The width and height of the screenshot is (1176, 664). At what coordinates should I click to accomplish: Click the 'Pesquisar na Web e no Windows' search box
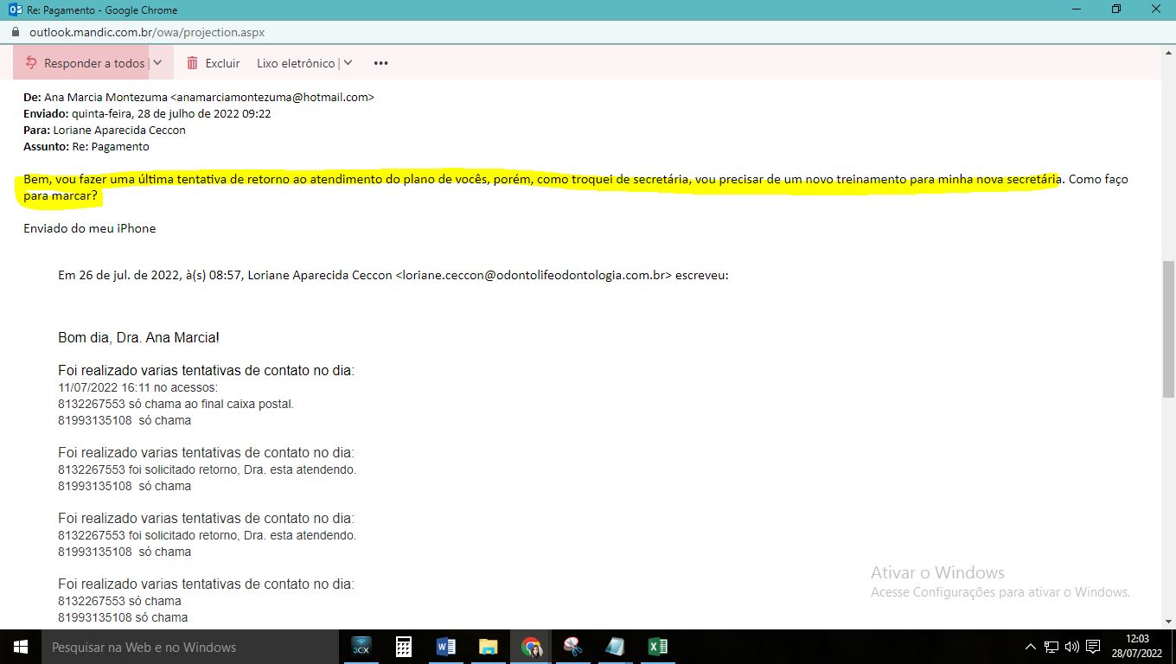coord(190,647)
